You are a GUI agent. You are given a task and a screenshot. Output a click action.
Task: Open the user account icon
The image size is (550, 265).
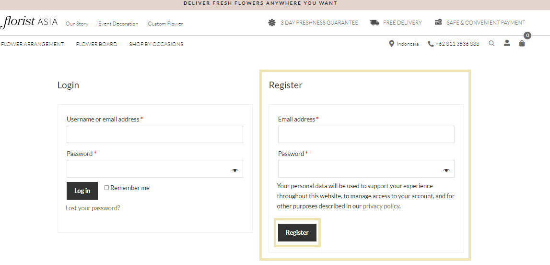click(x=507, y=43)
